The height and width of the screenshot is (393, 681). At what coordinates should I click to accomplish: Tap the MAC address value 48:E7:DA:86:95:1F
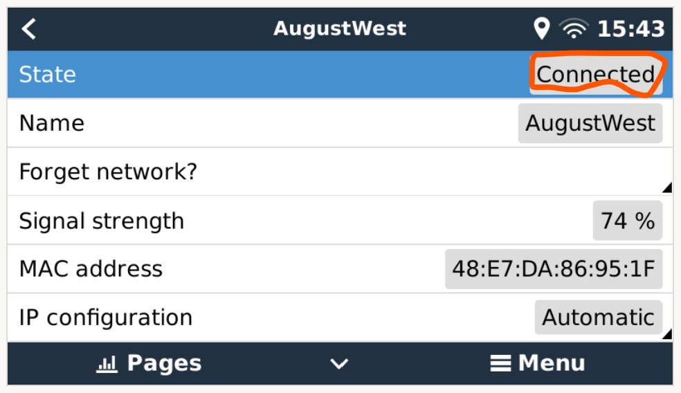click(554, 268)
